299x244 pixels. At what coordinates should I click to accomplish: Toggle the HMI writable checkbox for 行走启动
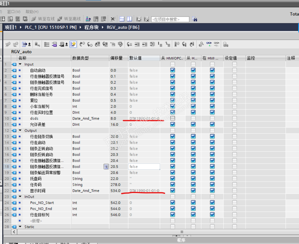point(193,142)
